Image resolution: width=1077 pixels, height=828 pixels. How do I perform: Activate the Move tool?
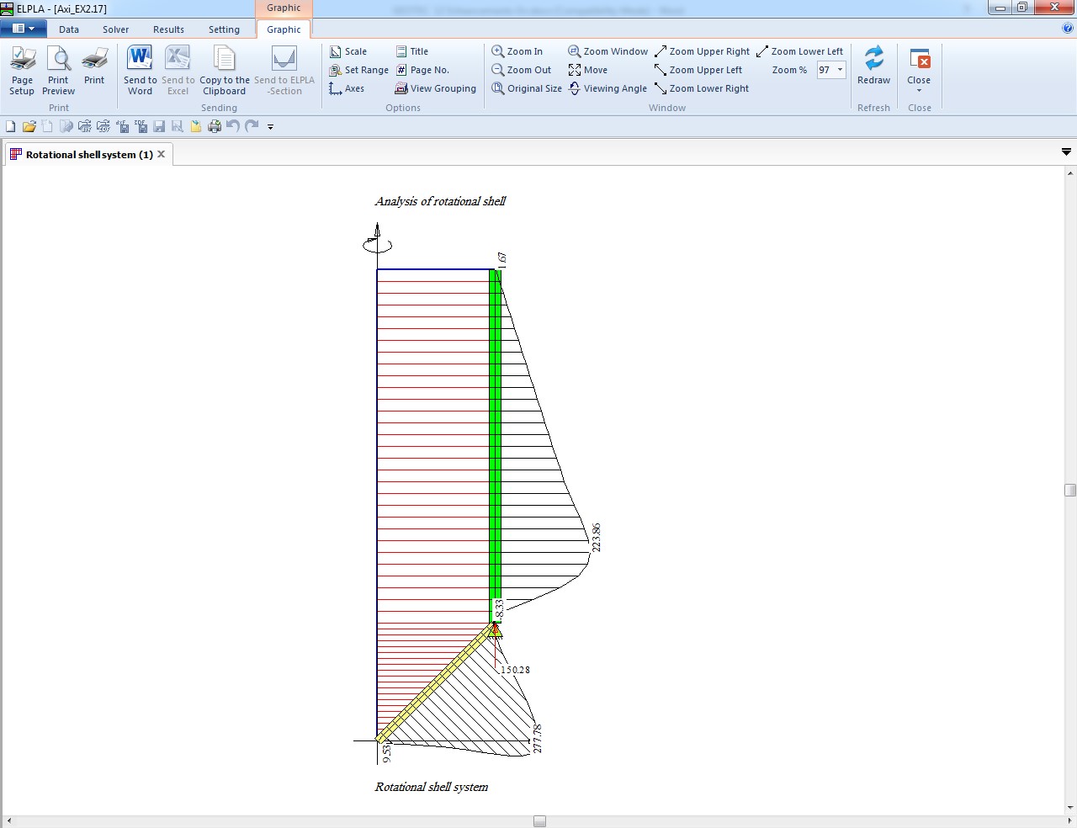(x=587, y=70)
